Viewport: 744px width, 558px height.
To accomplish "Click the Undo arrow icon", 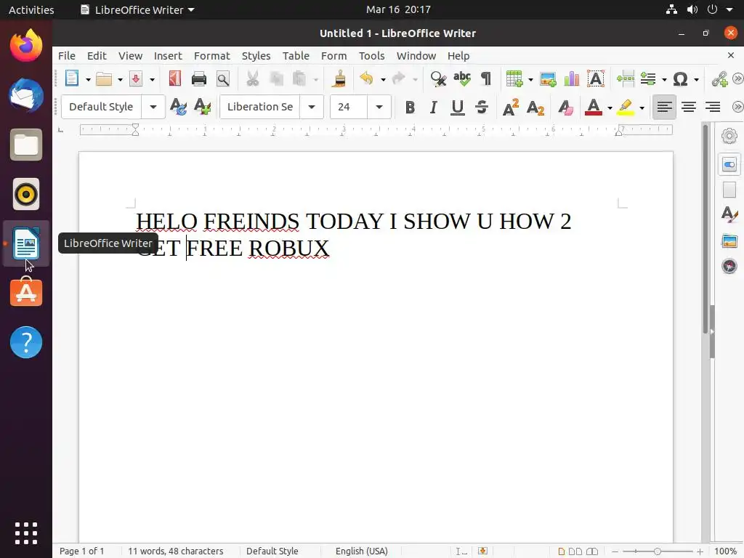I will point(366,78).
